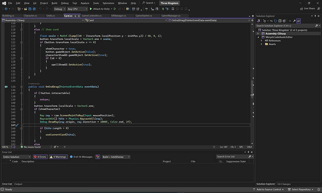The image size is (322, 193).
Task: Click the Feedback icon at top right
Action: tap(318, 9)
